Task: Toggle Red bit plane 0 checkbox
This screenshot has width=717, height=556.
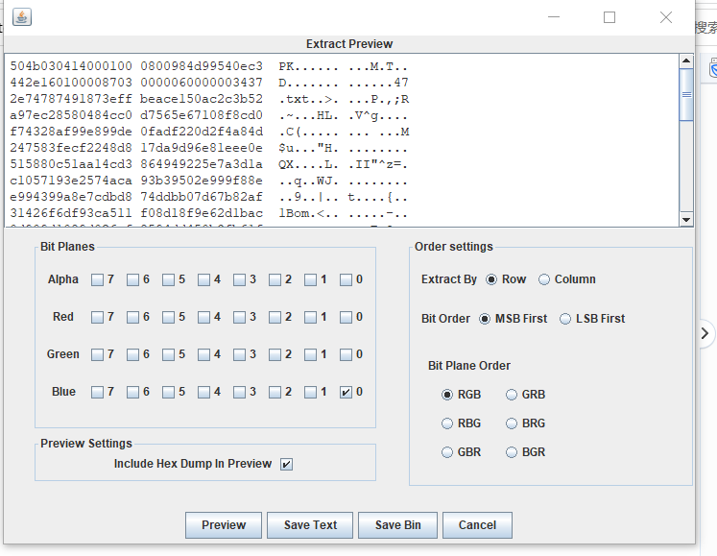Action: 346,317
